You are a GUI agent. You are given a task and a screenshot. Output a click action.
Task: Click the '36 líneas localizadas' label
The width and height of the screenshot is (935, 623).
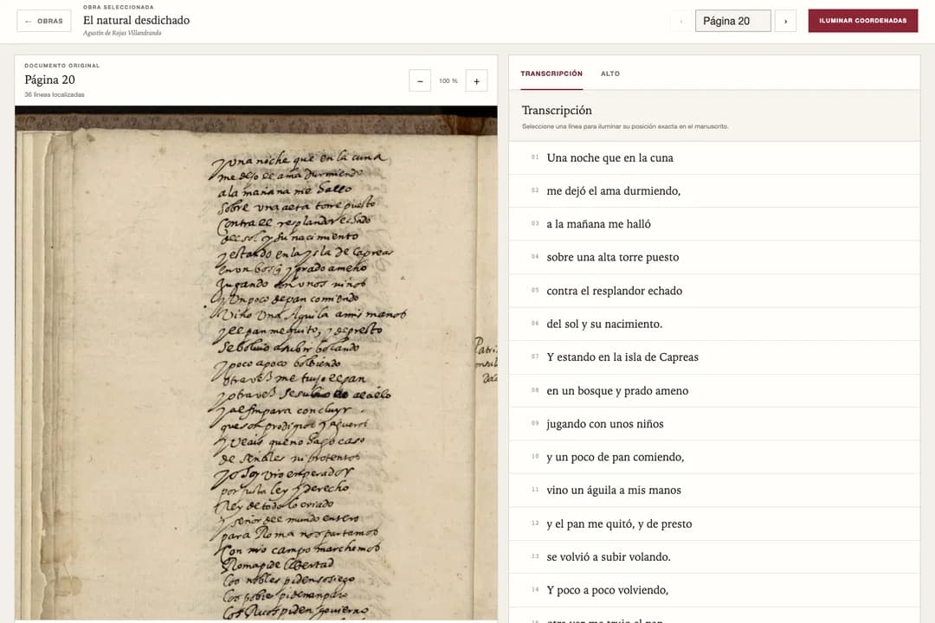pos(55,95)
